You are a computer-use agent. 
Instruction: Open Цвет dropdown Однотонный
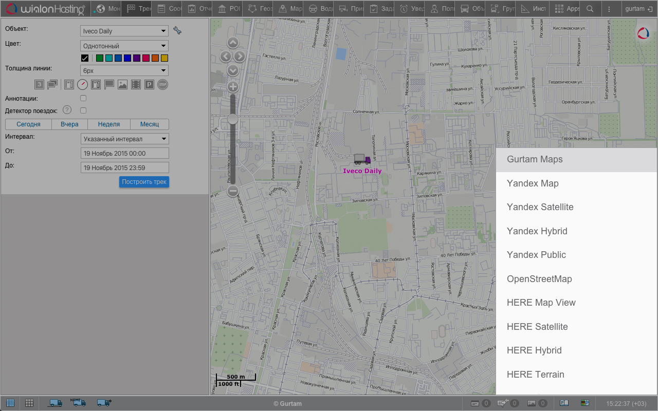[124, 46]
